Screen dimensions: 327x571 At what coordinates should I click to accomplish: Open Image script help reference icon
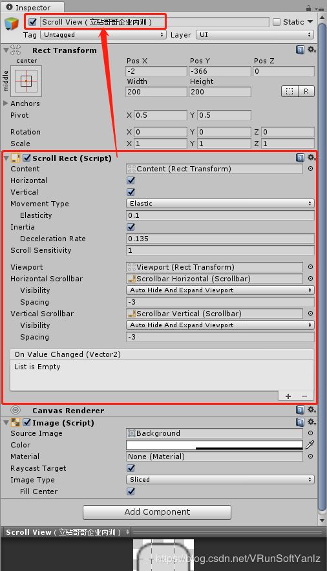pos(300,422)
